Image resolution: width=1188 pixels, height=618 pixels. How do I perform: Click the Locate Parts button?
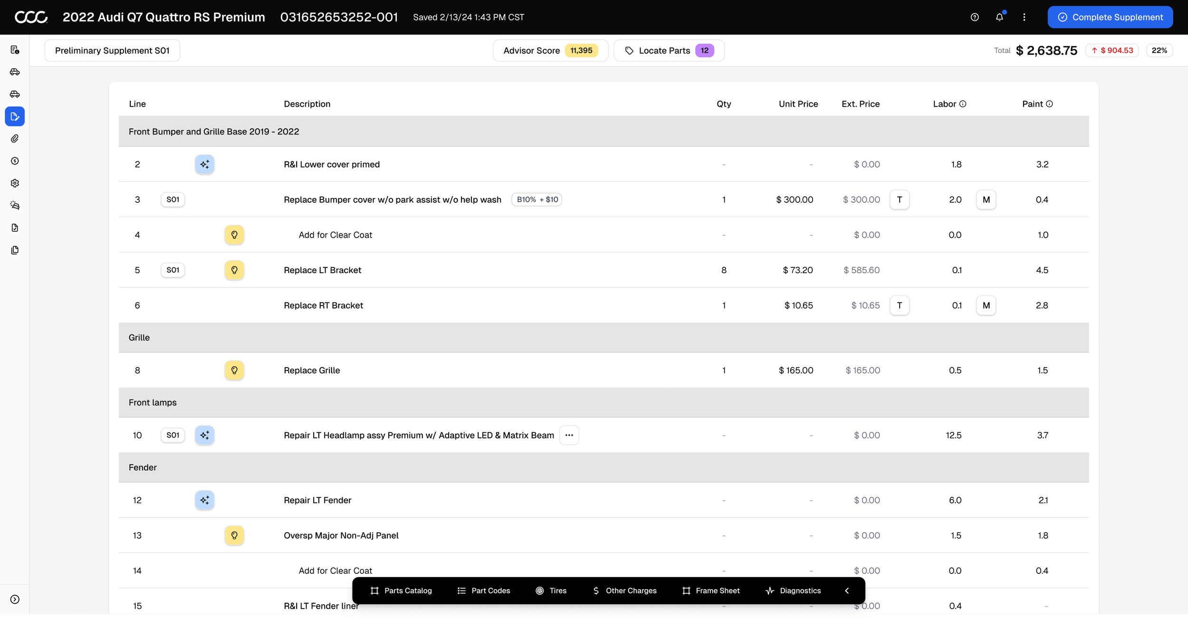tap(669, 51)
